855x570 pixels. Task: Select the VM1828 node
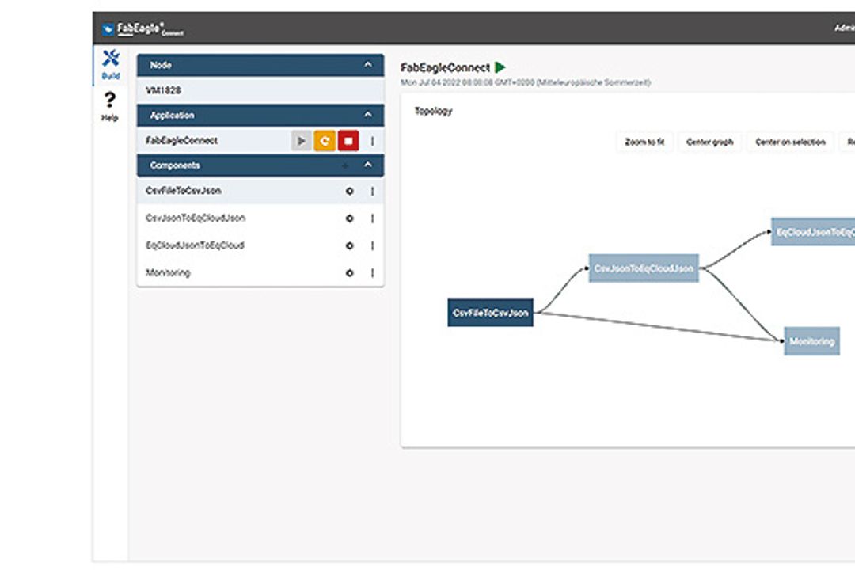pyautogui.click(x=260, y=90)
